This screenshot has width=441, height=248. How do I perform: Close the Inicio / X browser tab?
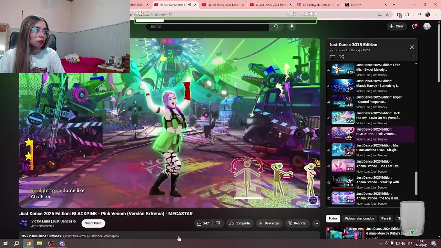click(386, 5)
